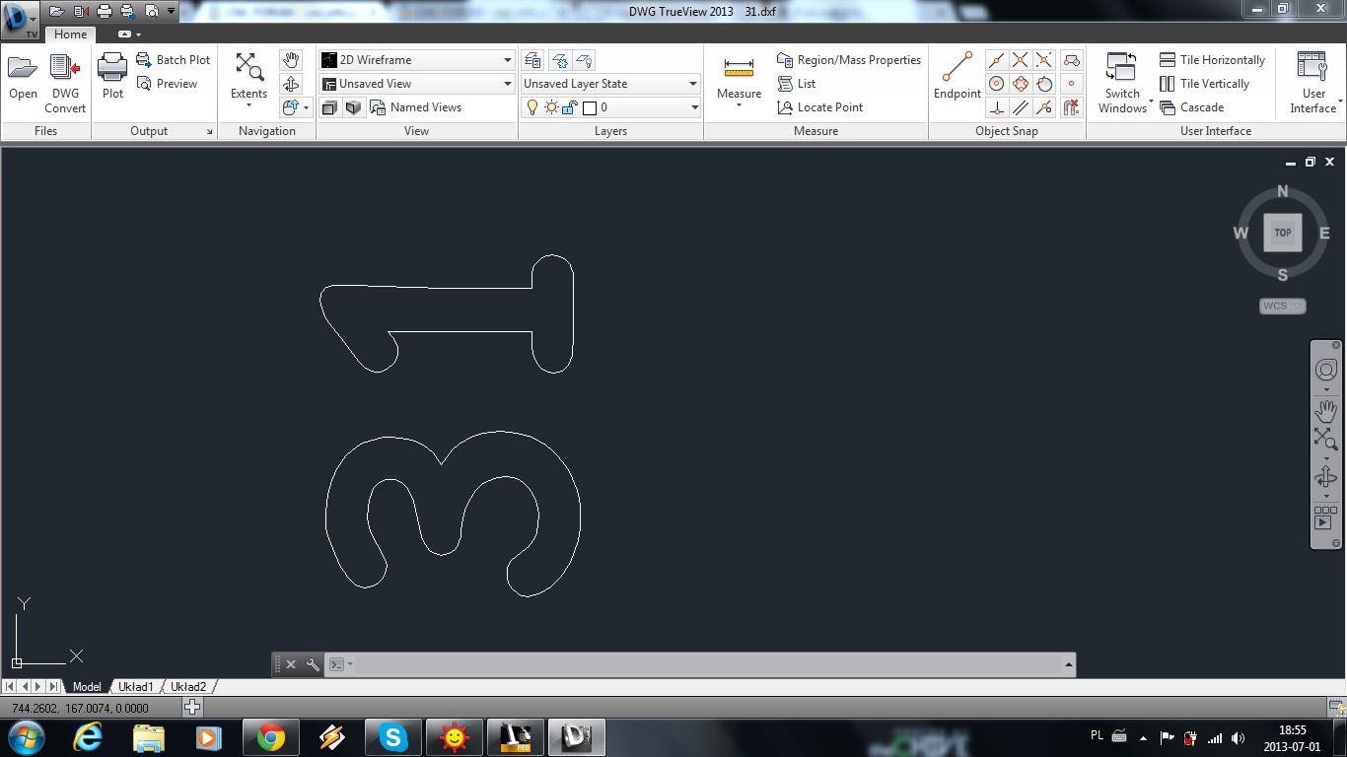Click DWG Convert in quick access toolbar
Image resolution: width=1347 pixels, height=757 pixels.
point(80,11)
